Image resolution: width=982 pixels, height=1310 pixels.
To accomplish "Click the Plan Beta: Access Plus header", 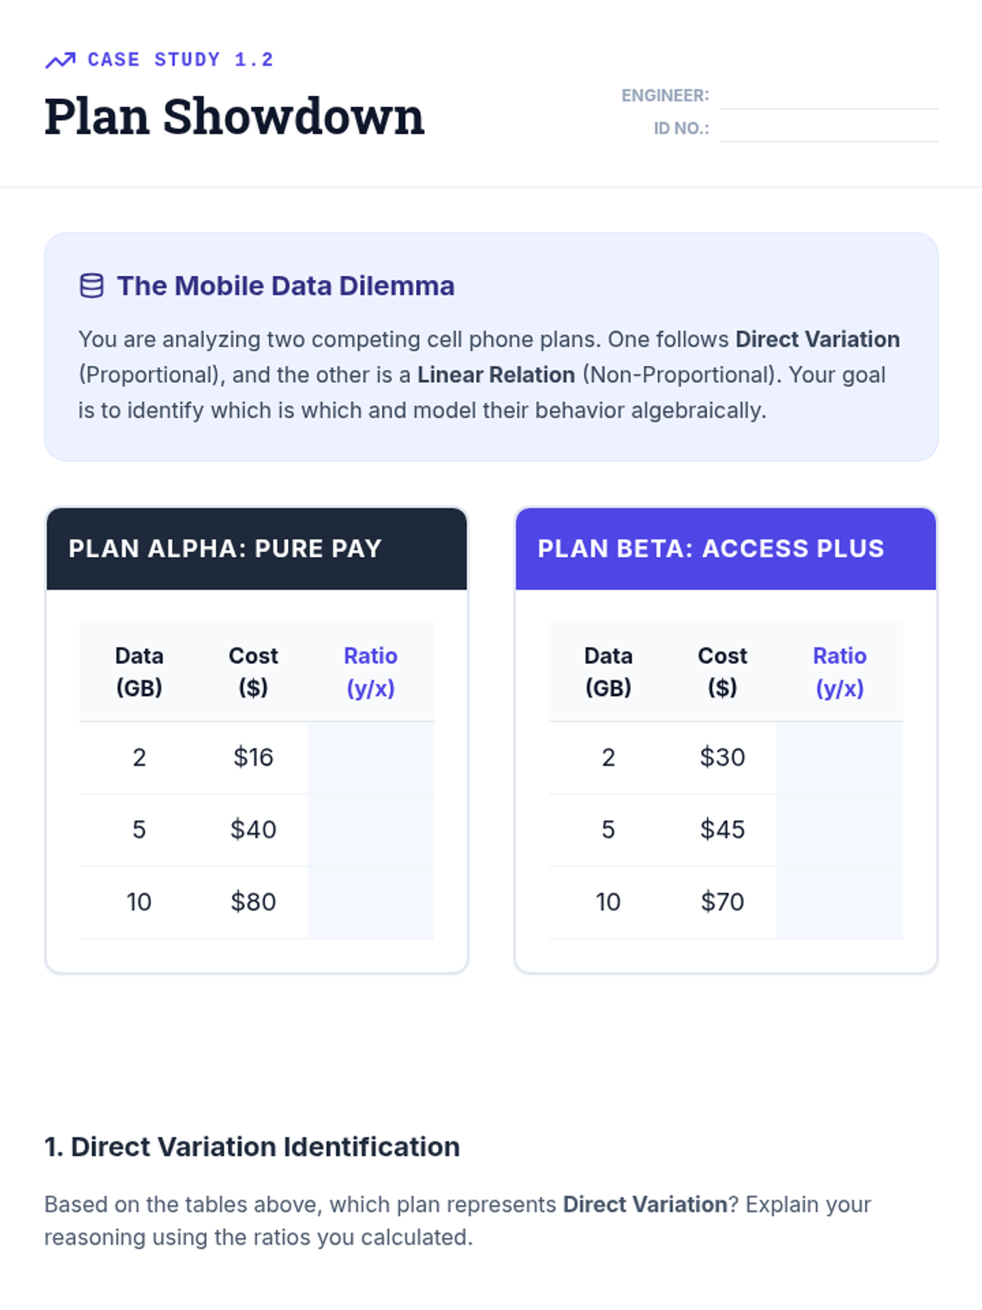I will [726, 549].
